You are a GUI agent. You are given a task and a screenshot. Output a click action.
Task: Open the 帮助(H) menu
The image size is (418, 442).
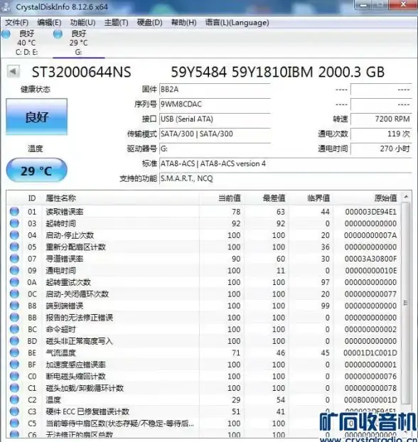tap(184, 23)
